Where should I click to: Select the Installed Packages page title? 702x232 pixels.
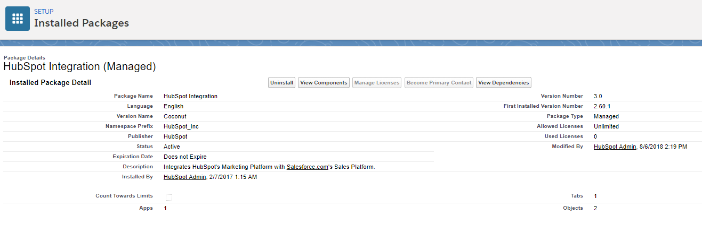click(x=82, y=23)
